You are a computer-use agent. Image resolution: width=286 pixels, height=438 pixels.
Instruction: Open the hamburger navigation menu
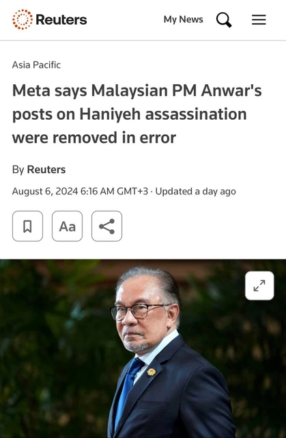tap(259, 20)
